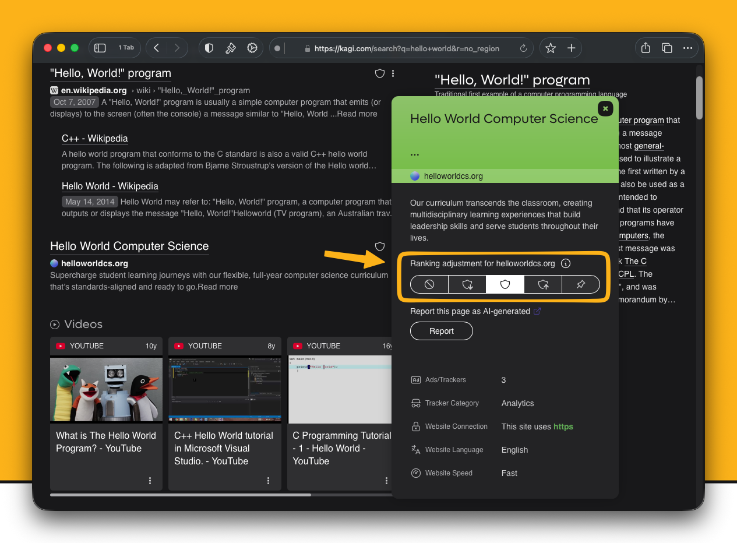Open a new tab with the plus button
The image size is (737, 543).
point(571,48)
